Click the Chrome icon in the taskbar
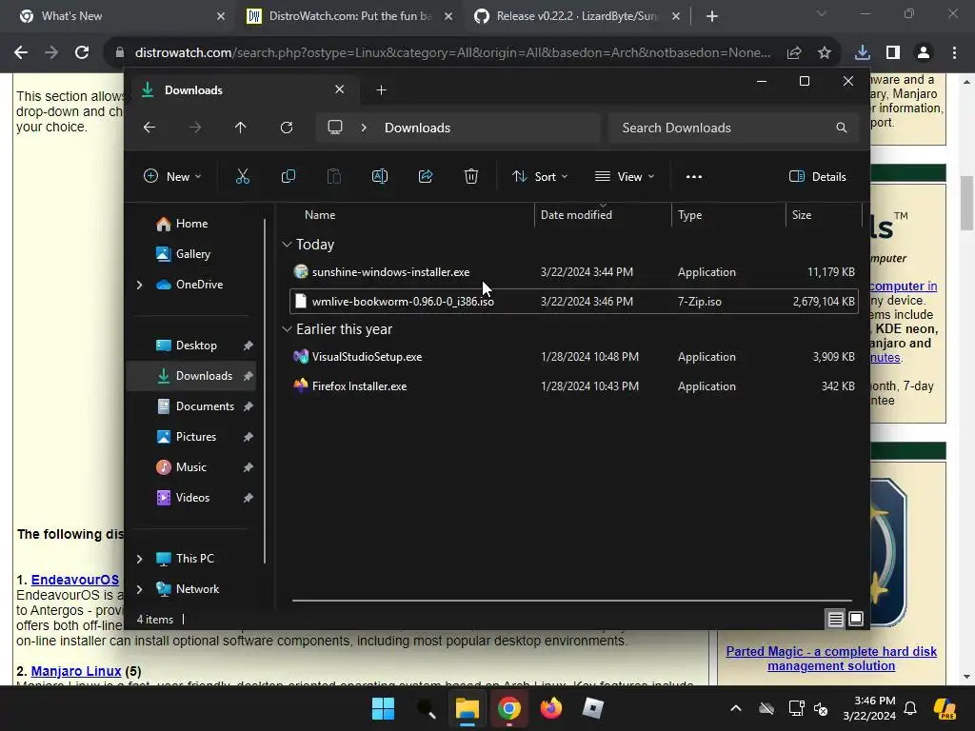 [x=508, y=708]
